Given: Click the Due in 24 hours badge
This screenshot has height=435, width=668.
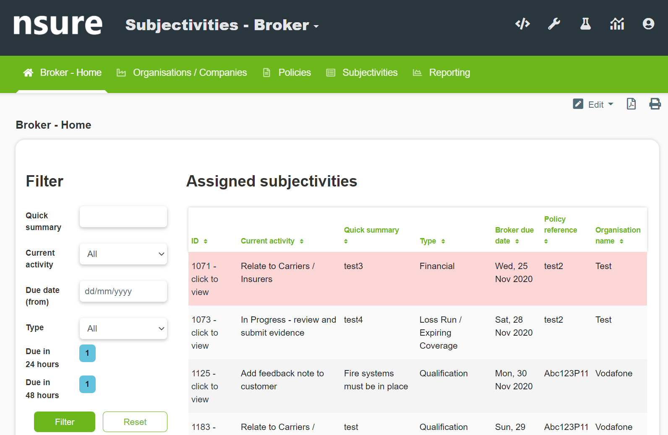Looking at the screenshot, I should pyautogui.click(x=87, y=353).
